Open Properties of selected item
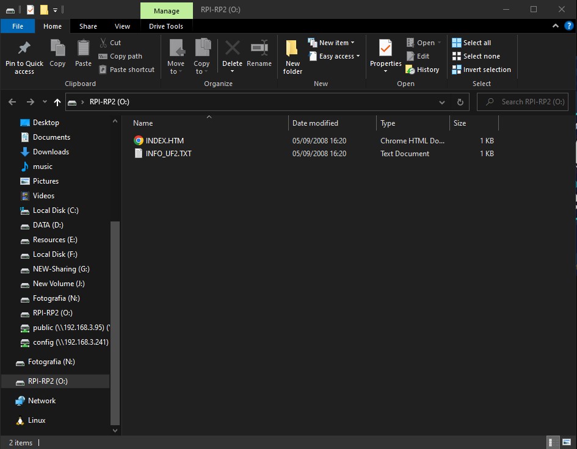Viewport: 577px width, 449px height. (386, 56)
